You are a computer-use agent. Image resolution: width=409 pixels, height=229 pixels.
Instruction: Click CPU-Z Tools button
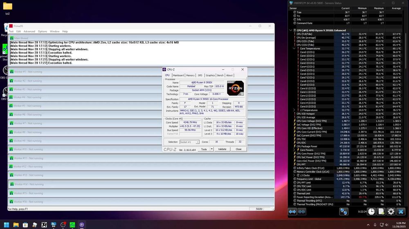(x=204, y=149)
